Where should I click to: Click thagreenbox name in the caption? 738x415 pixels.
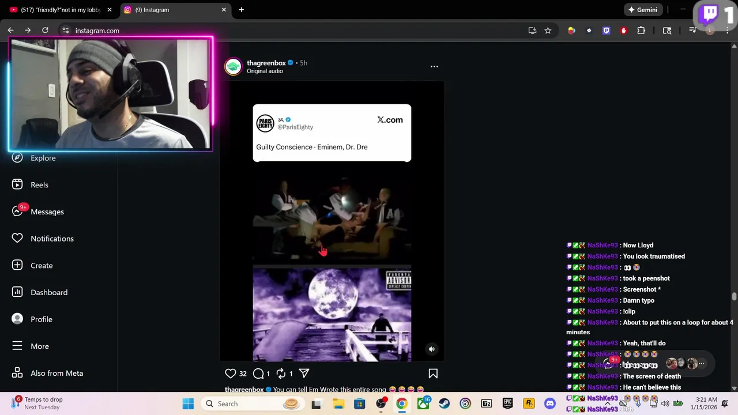click(x=244, y=390)
